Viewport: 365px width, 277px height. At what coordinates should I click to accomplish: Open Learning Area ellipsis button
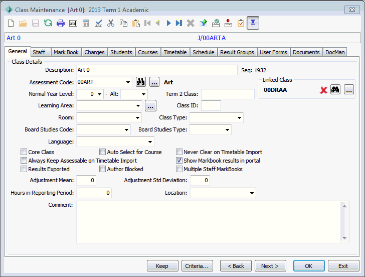150,106
